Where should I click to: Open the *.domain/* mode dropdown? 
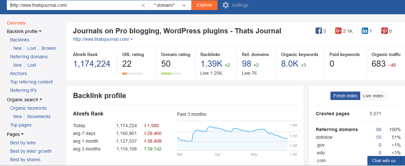[170, 5]
